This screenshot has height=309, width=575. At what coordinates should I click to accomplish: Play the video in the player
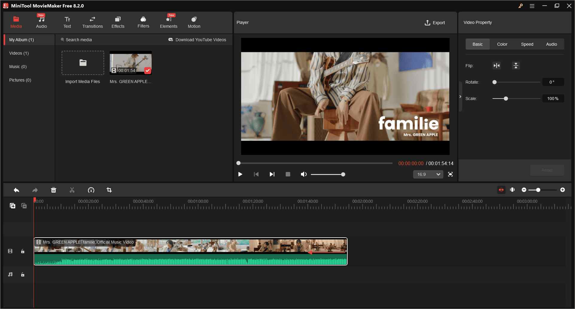pyautogui.click(x=240, y=174)
